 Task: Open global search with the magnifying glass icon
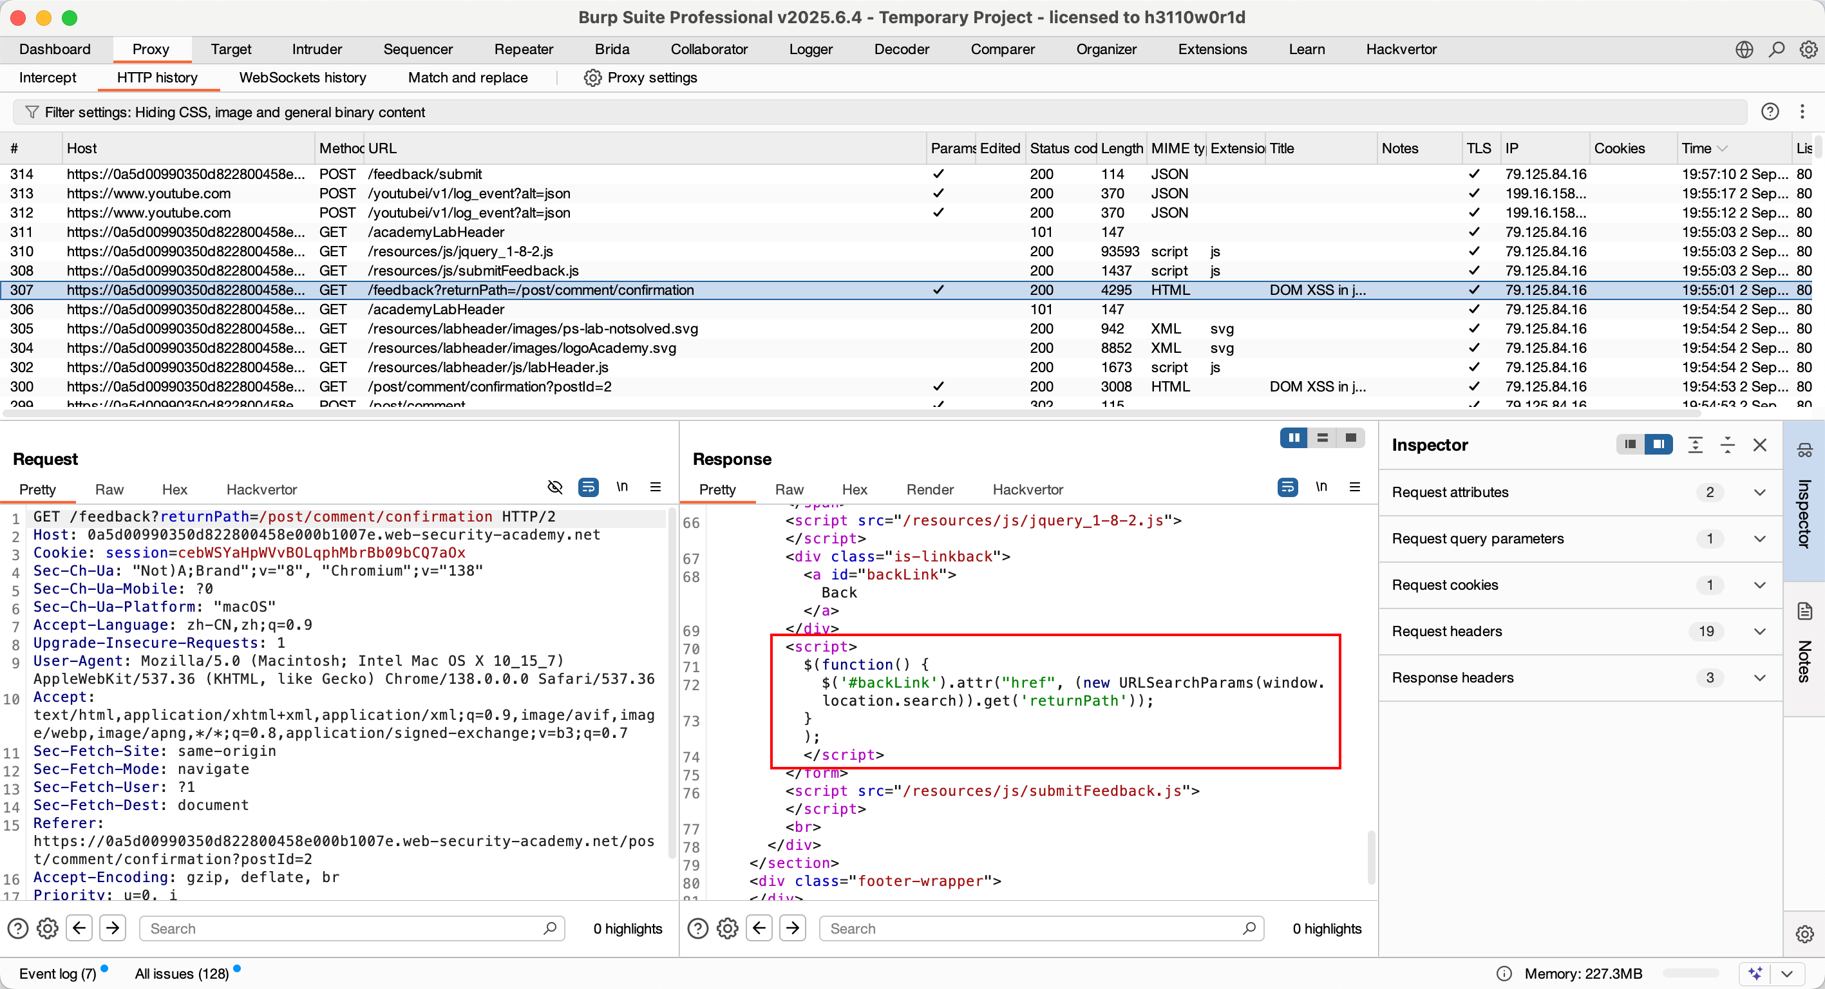point(1776,49)
